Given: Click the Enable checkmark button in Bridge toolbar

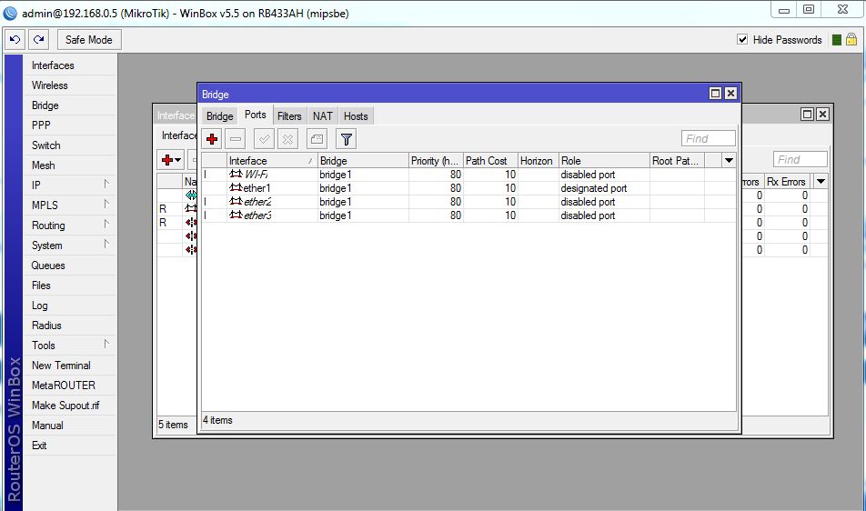Looking at the screenshot, I should pyautogui.click(x=264, y=139).
